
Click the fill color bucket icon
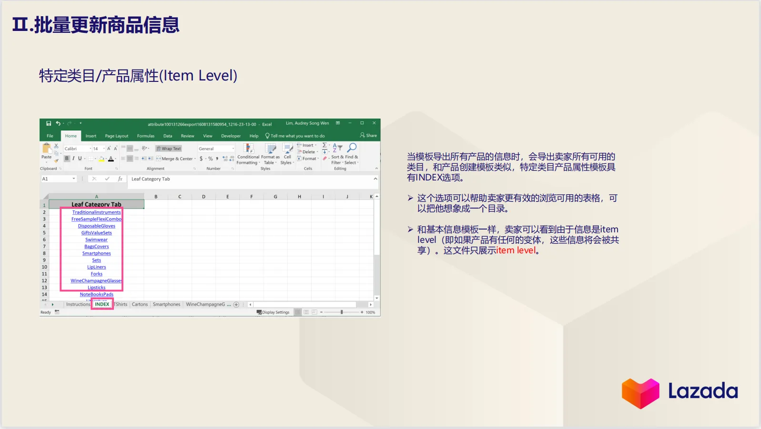(101, 159)
